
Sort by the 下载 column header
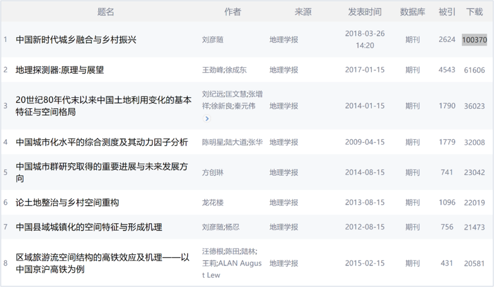(474, 12)
